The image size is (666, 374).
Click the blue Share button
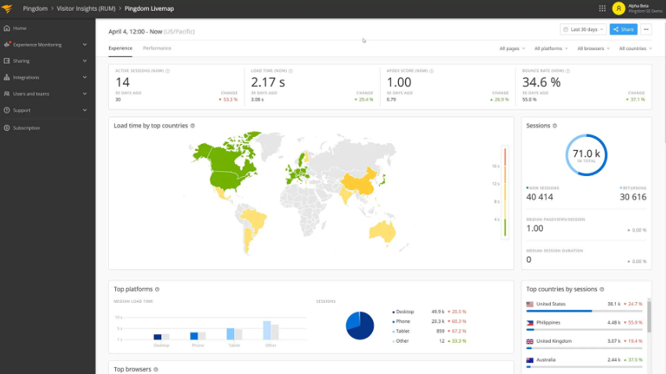(624, 29)
